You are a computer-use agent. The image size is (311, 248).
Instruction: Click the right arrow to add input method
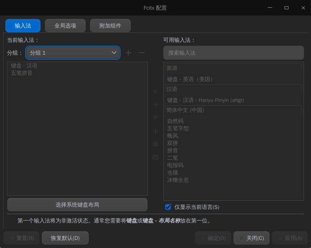coord(155,105)
